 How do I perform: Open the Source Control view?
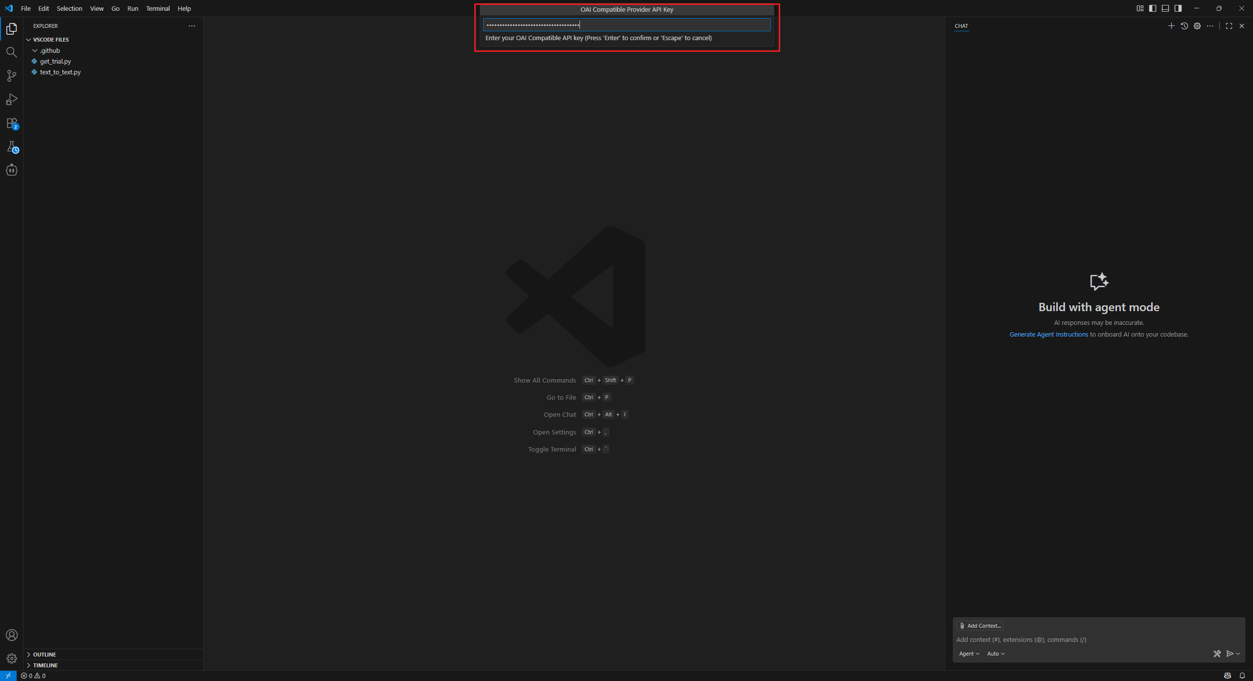(x=11, y=76)
